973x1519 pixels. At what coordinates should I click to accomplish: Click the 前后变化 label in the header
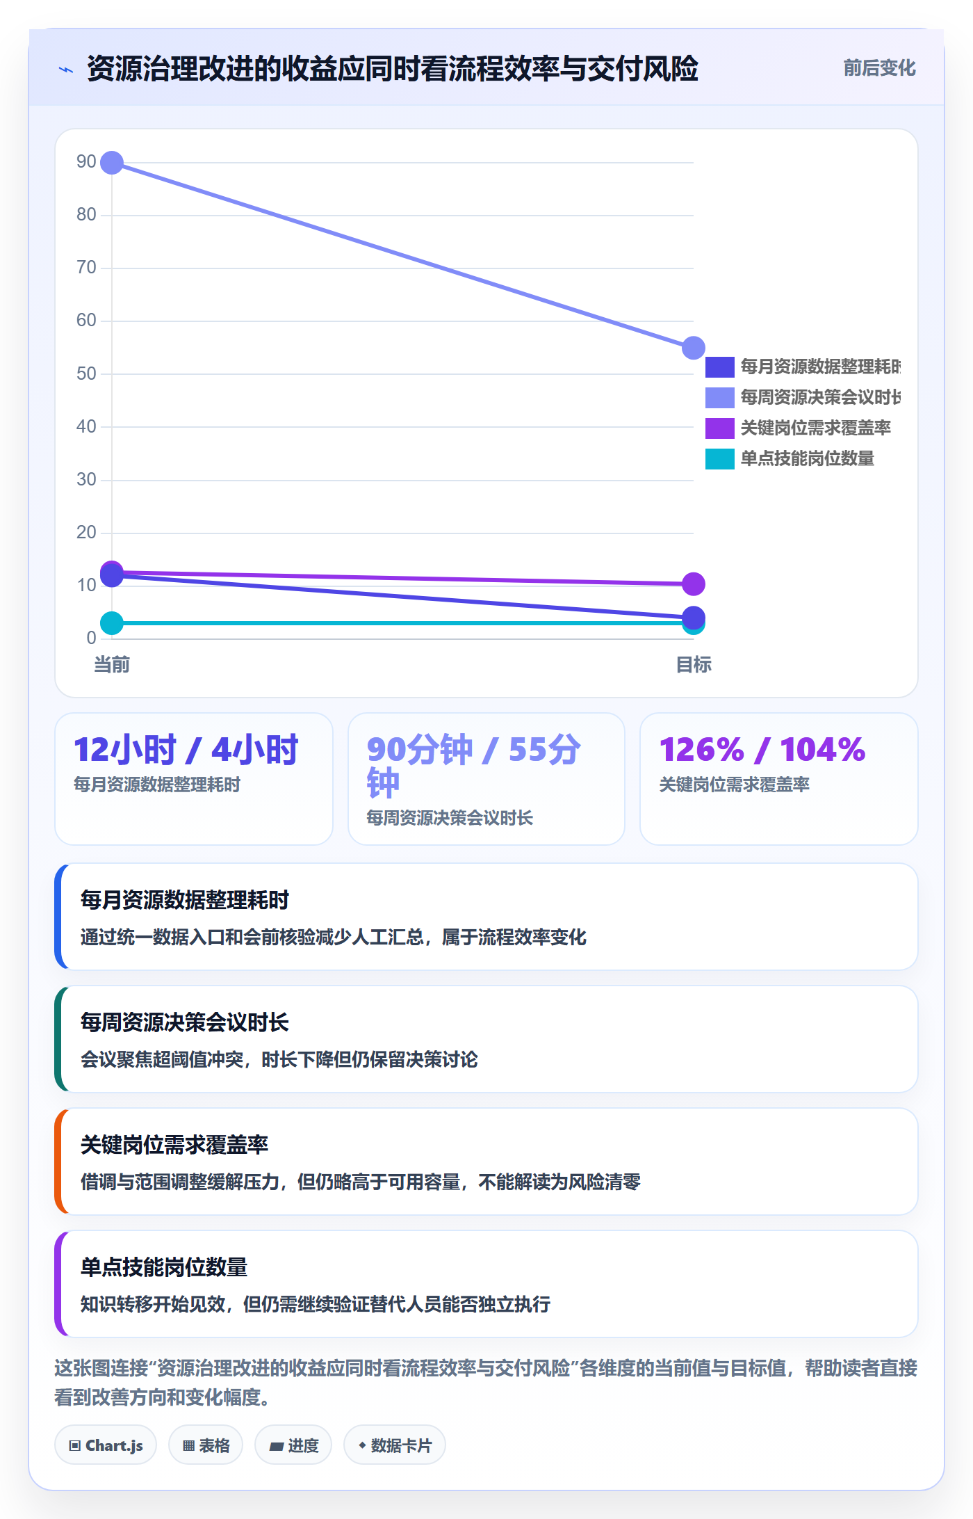879,68
